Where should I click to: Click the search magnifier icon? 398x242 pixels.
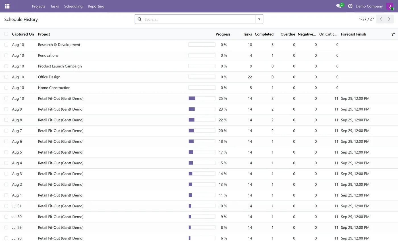click(140, 19)
